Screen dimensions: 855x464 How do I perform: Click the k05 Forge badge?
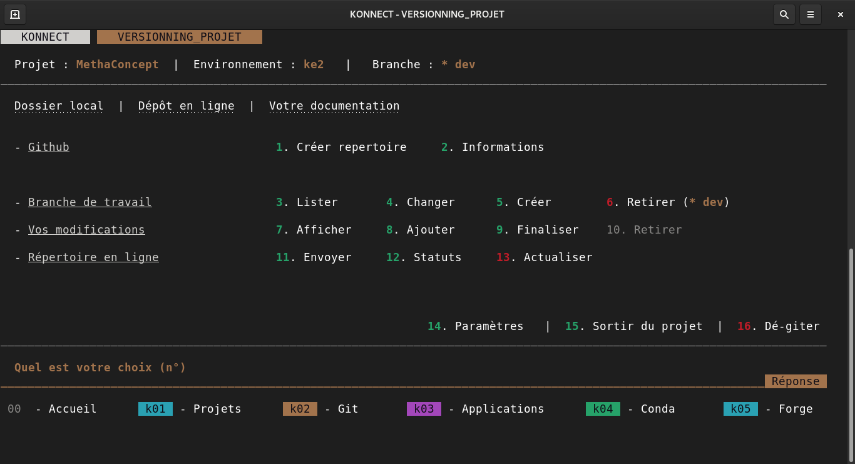pyautogui.click(x=740, y=409)
